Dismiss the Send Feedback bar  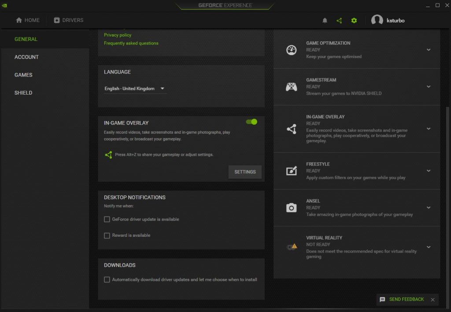click(x=433, y=300)
